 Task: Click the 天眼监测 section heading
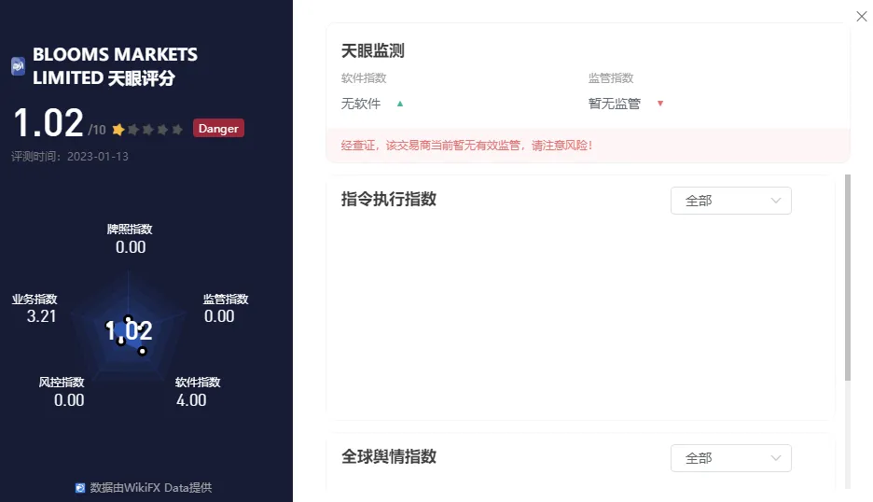[x=372, y=50]
